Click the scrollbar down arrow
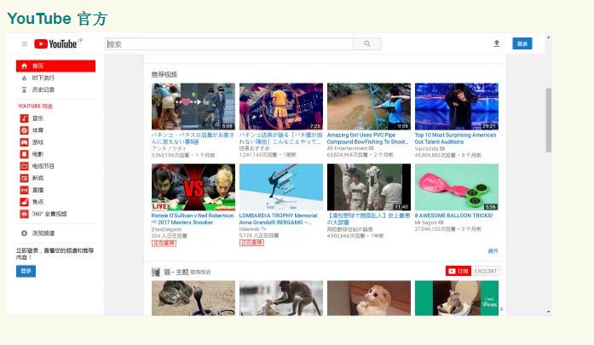Viewport: 594px width, 345px height. pyautogui.click(x=548, y=312)
